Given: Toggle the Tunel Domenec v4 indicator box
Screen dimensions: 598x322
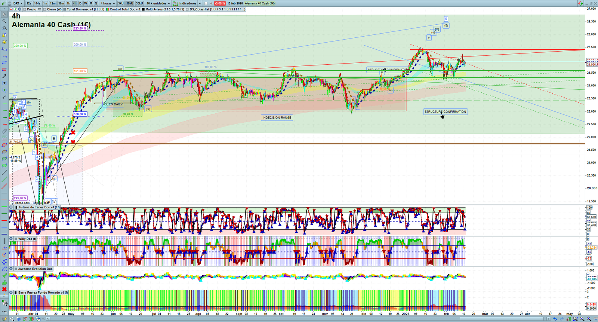Looking at the screenshot, I should (65, 9).
